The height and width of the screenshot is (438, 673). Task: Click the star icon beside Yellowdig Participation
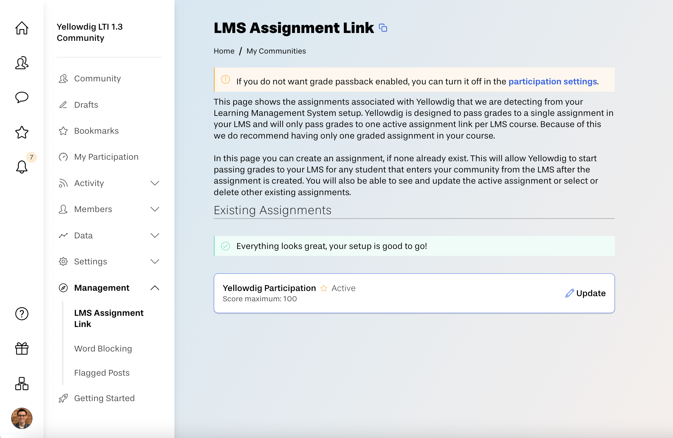point(324,288)
